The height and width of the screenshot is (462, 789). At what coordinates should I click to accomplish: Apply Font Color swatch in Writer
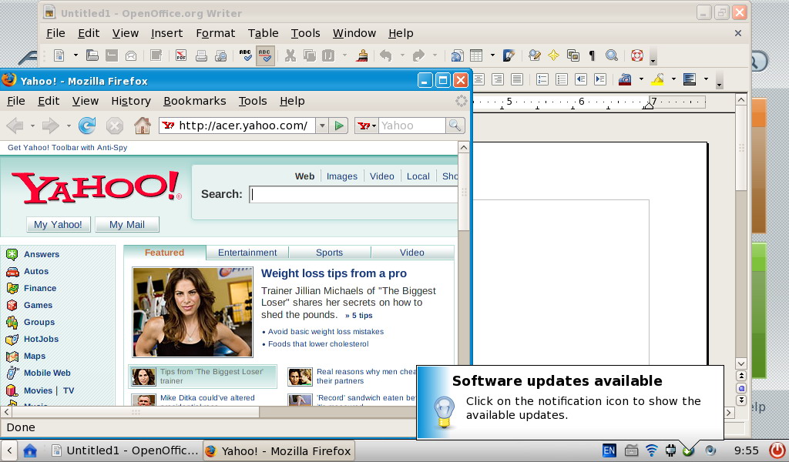click(x=624, y=79)
